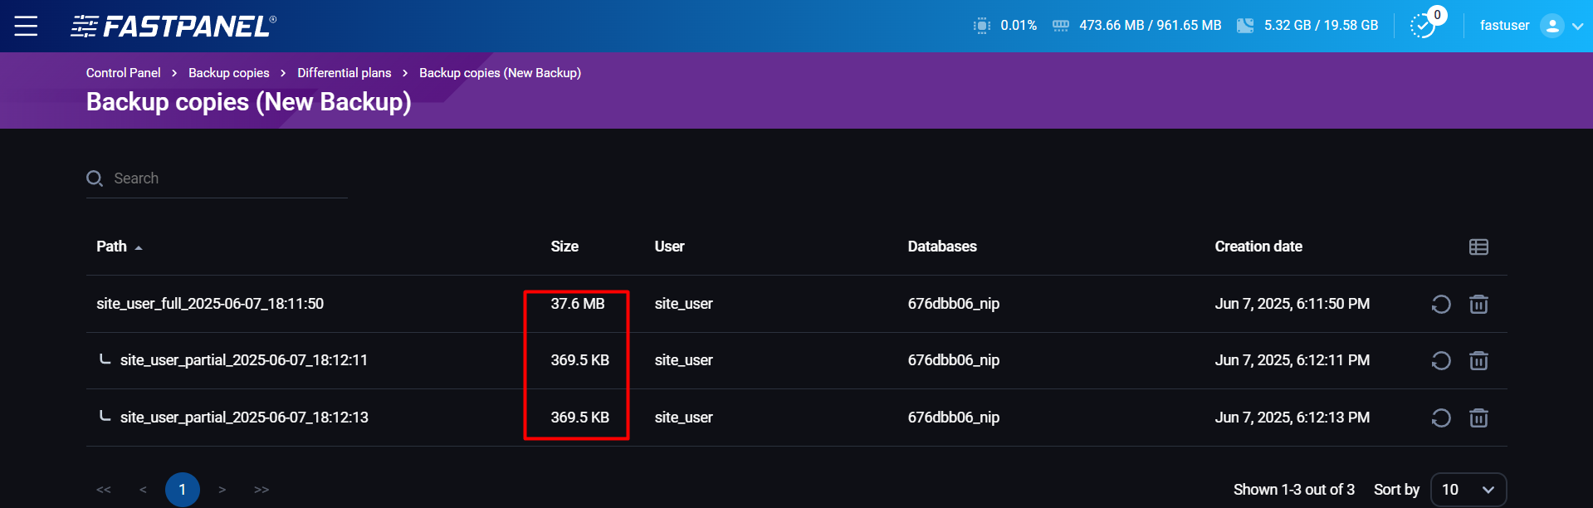Viewport: 1593px width, 508px height.
Task: Delete the partial backup from 18:12:13
Action: click(1478, 418)
